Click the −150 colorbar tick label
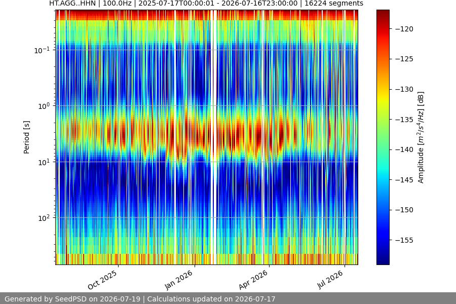The height and width of the screenshot is (304, 456). coord(404,210)
